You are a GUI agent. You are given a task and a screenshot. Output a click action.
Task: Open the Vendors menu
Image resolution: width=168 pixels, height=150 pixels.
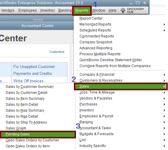(8, 10)
